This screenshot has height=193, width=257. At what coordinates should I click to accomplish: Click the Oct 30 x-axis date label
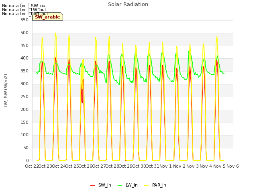click(139, 166)
